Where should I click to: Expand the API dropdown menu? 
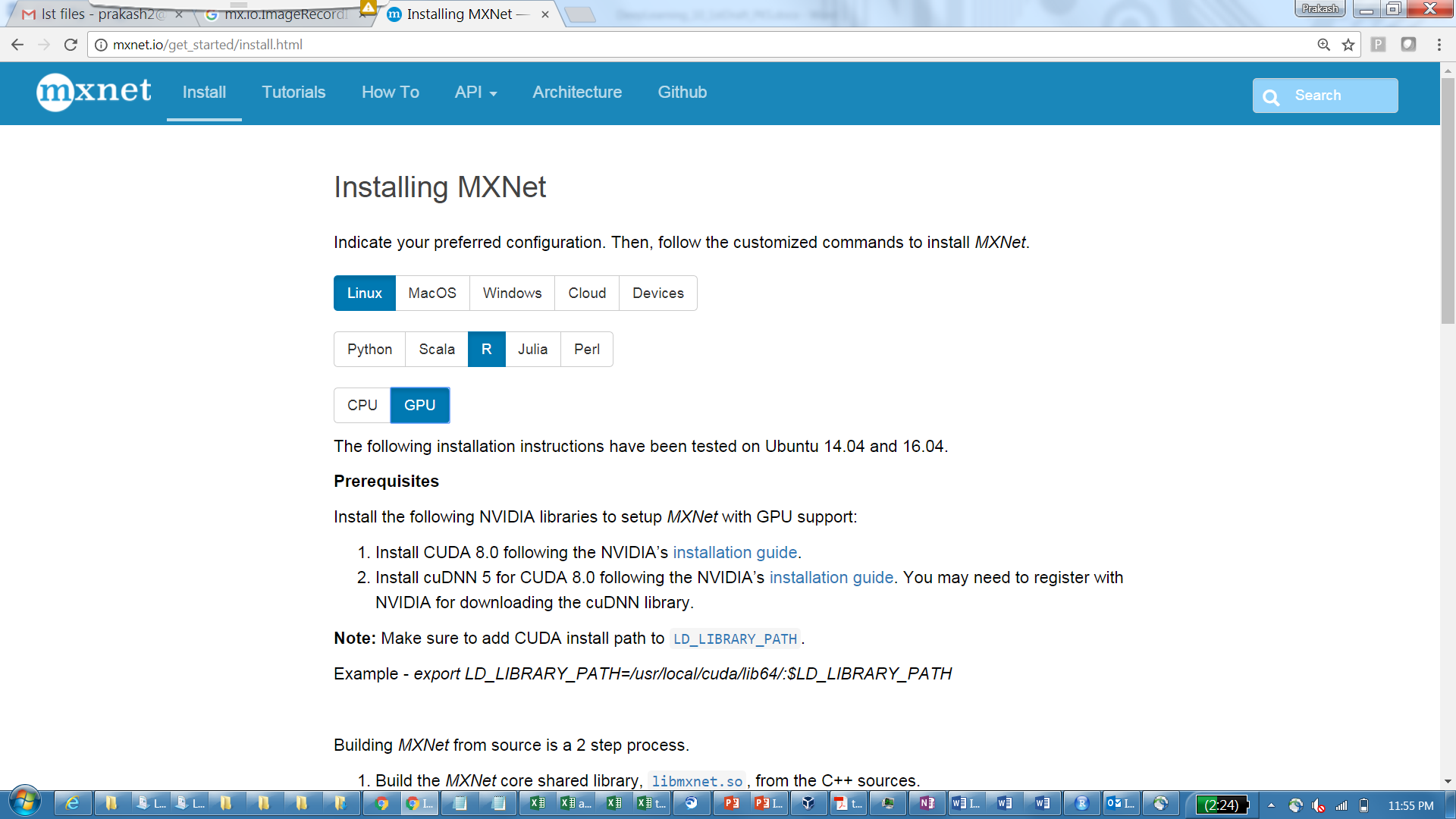coord(475,93)
